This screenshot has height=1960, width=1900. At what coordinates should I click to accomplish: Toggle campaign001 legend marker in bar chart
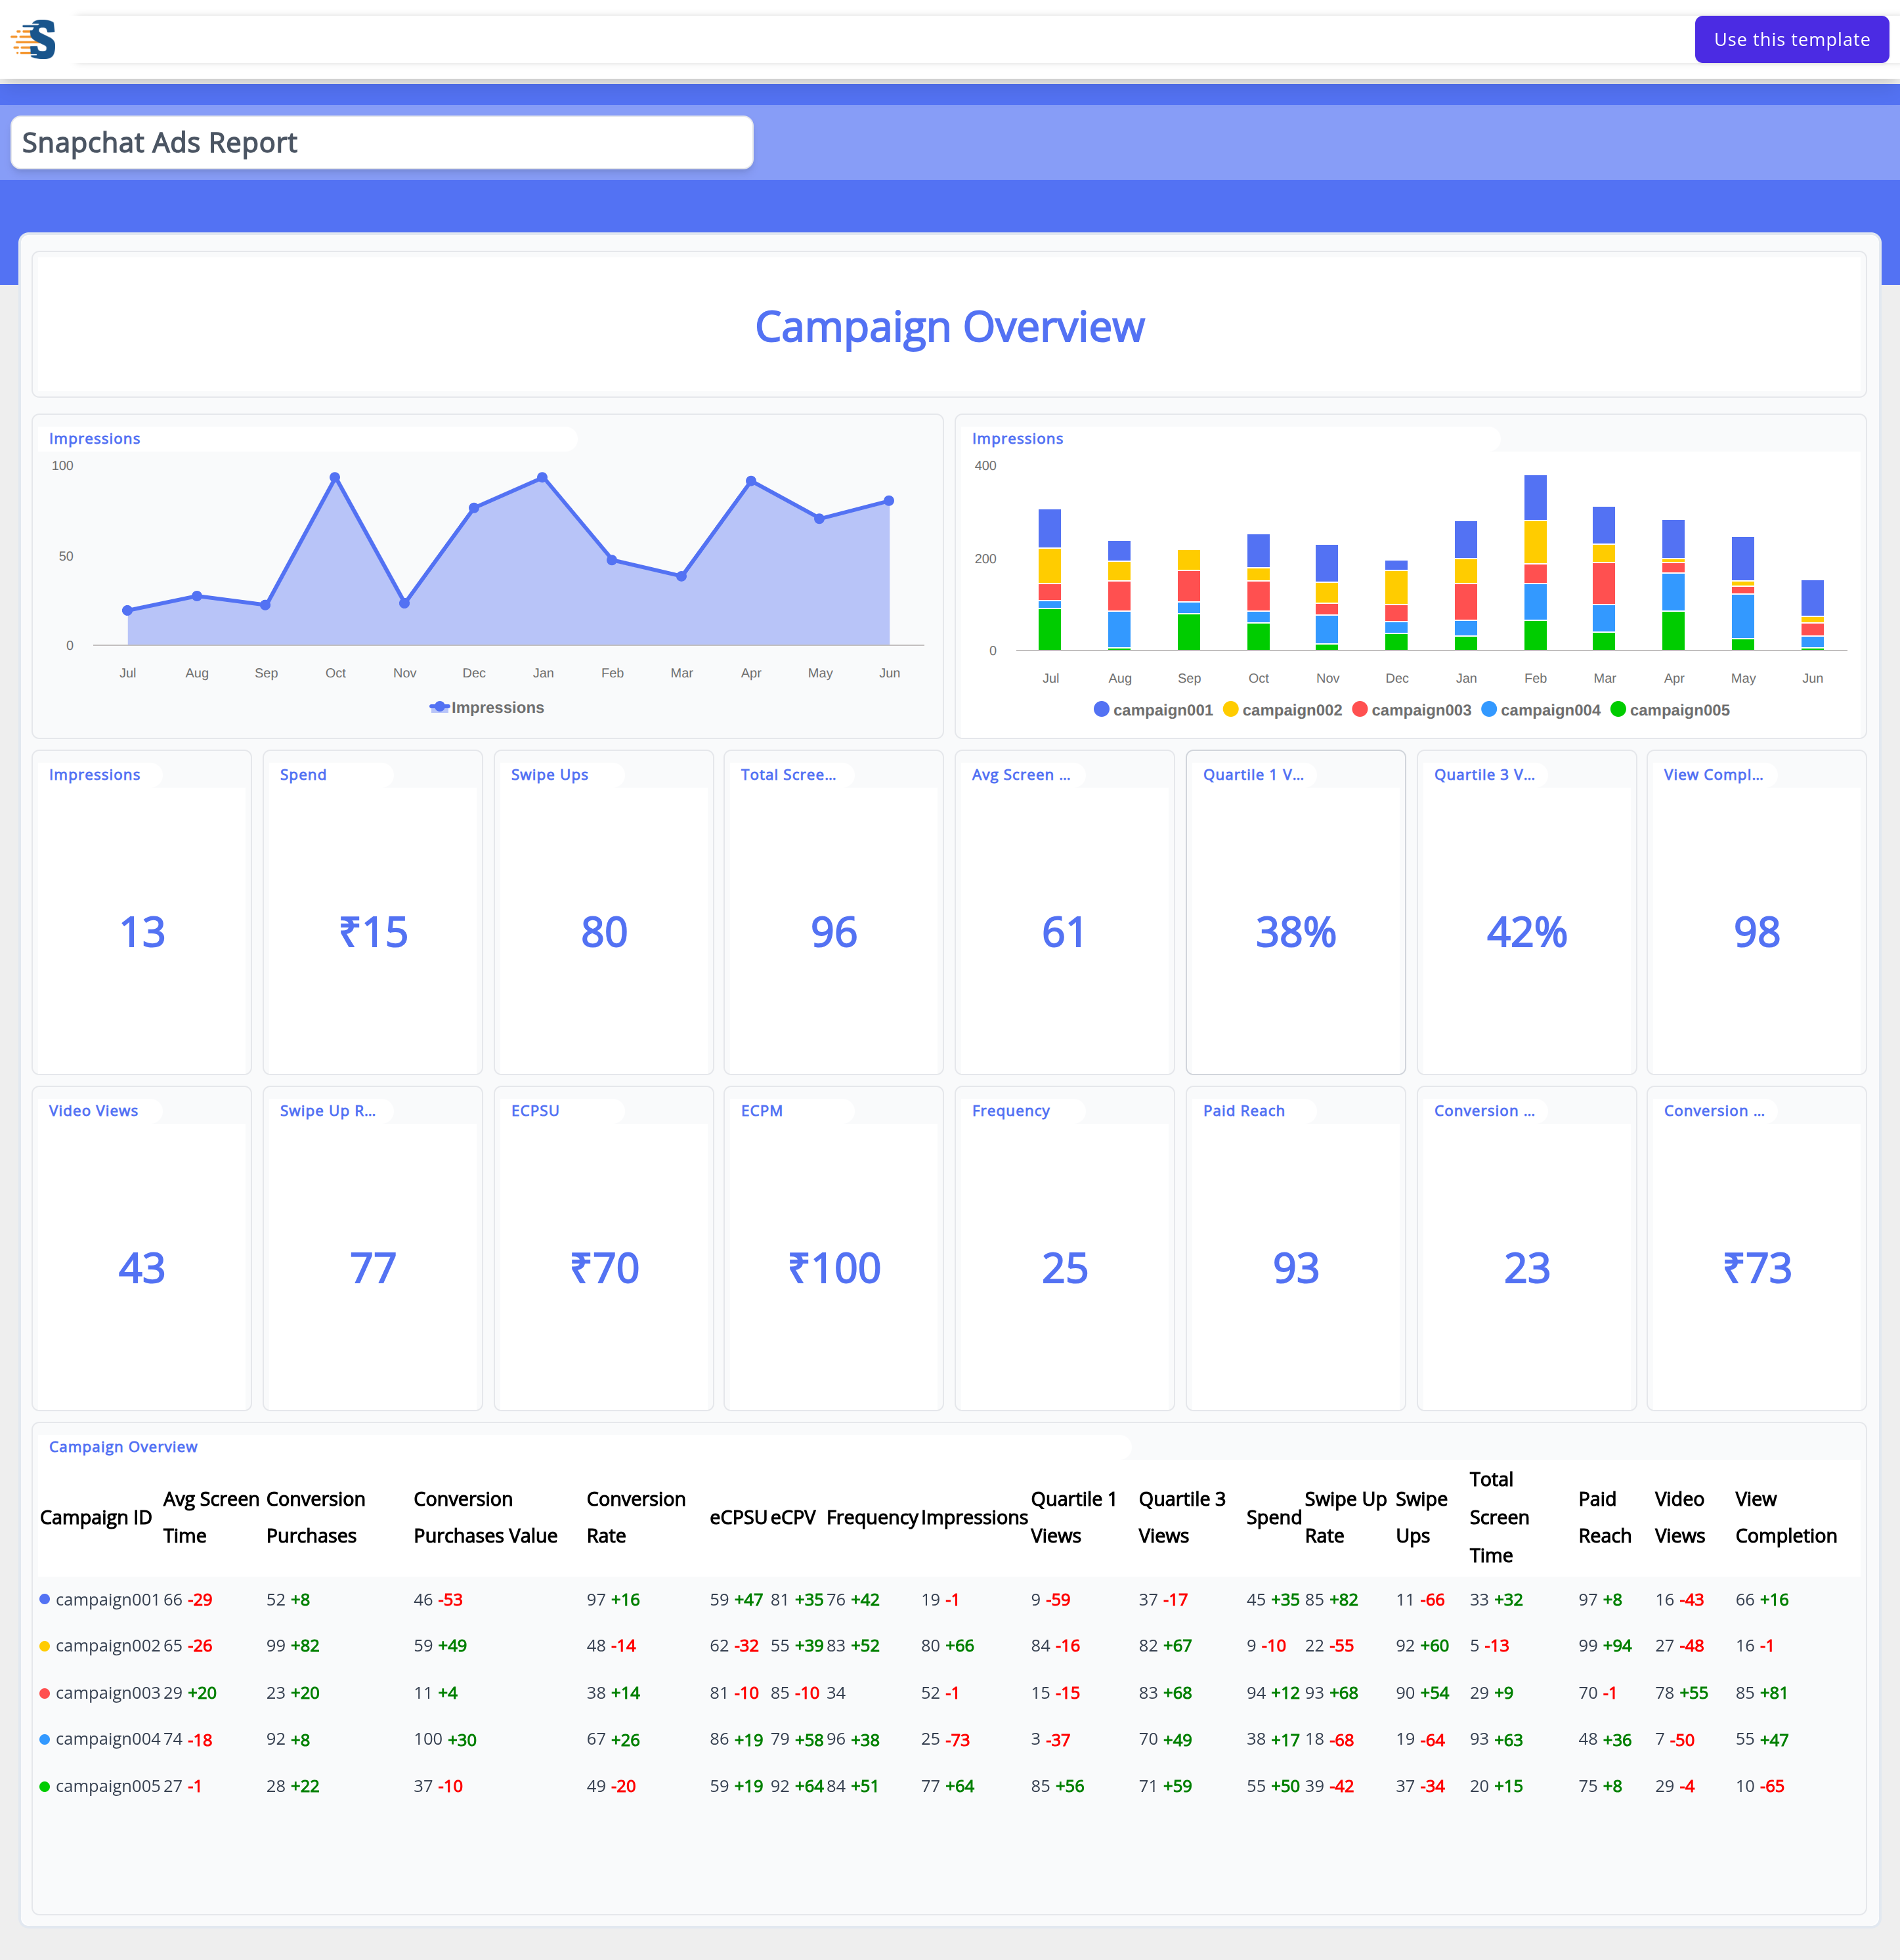point(1101,709)
